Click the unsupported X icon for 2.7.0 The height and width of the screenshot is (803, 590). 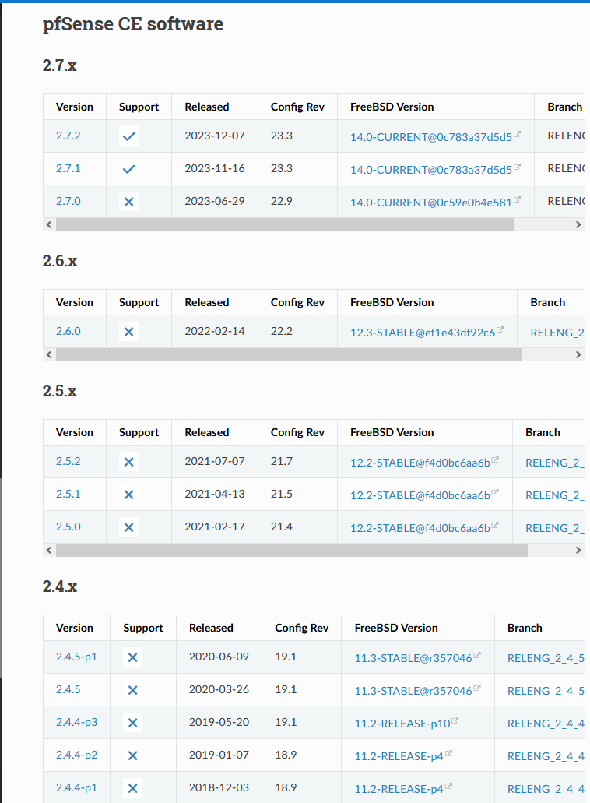[x=129, y=202]
